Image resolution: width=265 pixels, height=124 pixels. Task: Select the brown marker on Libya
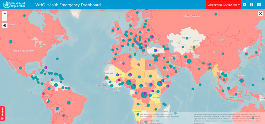(x=139, y=64)
